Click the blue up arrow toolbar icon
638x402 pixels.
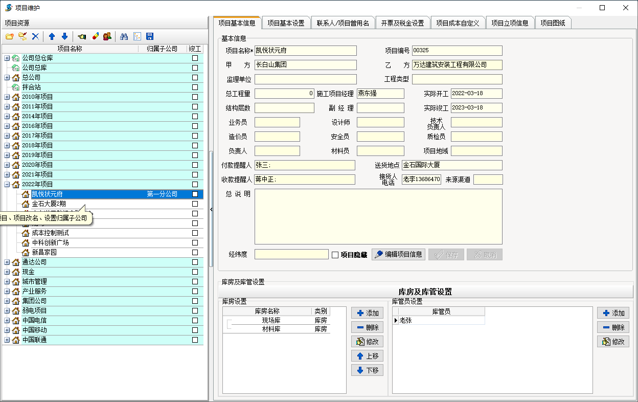pyautogui.click(x=52, y=36)
